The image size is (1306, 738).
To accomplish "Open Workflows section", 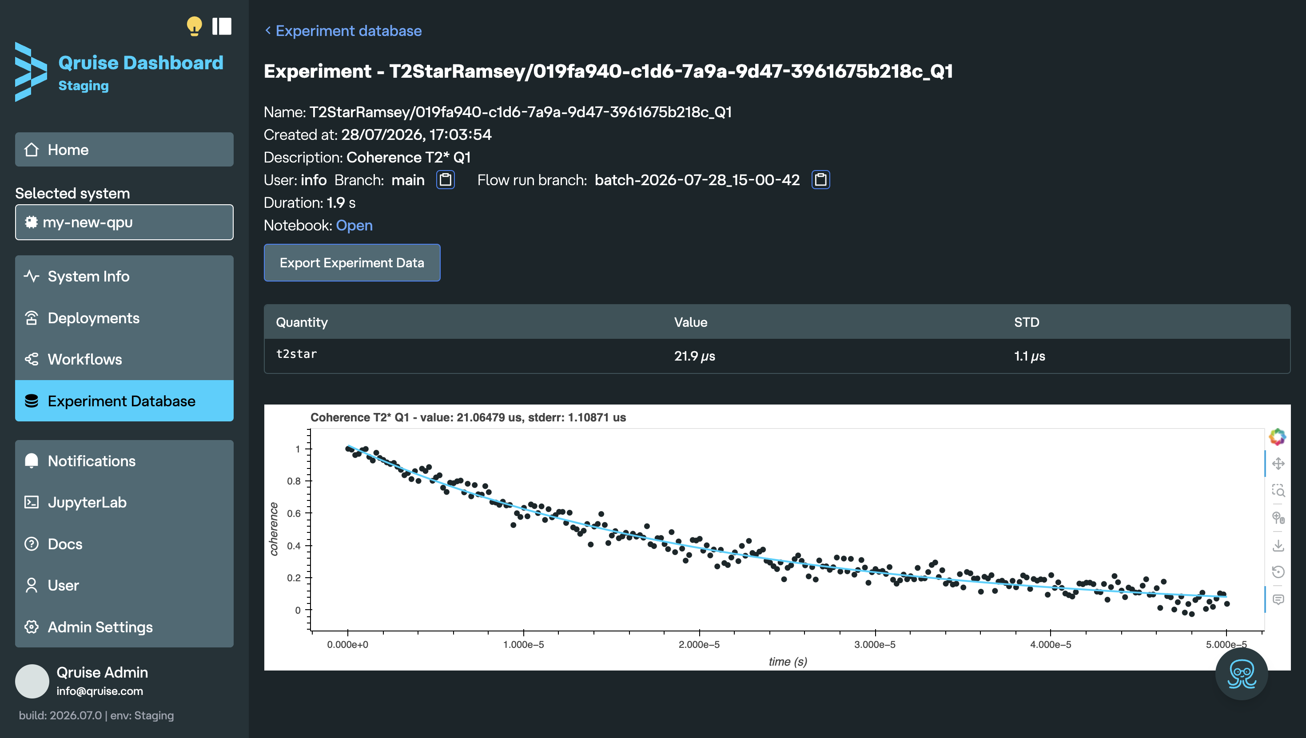I will [x=124, y=359].
